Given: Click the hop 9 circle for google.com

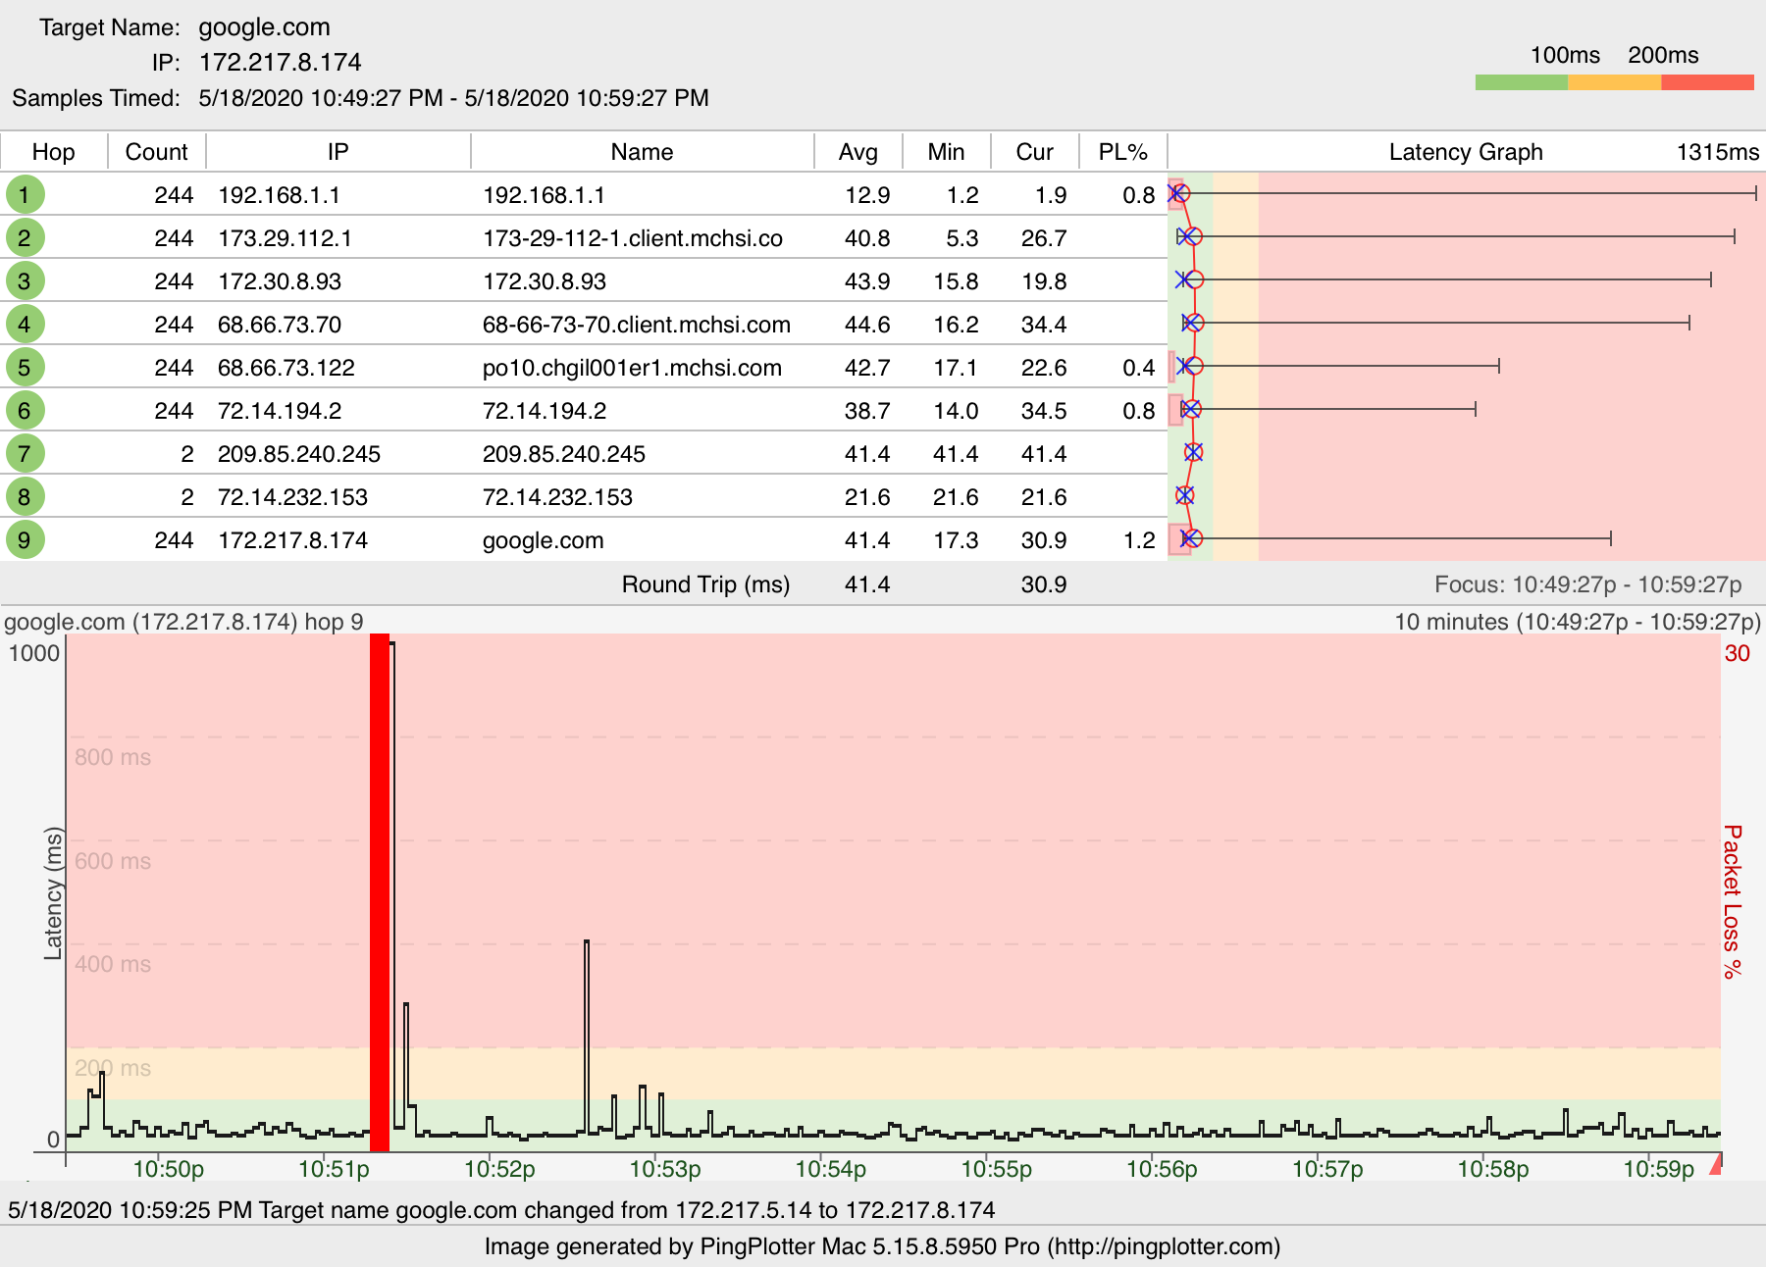Looking at the screenshot, I should 25,539.
